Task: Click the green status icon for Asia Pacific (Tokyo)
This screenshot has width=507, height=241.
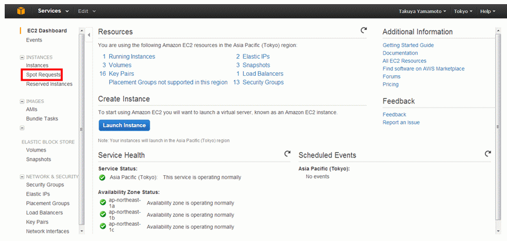Action: (102, 178)
